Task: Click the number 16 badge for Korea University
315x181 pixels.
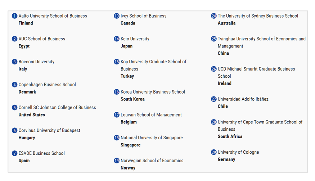Action: (x=117, y=92)
